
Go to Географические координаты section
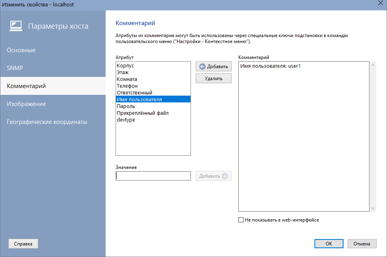coord(53,122)
